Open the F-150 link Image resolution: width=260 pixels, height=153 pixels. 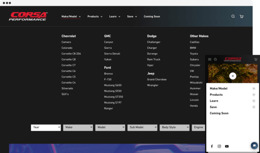(x=108, y=80)
